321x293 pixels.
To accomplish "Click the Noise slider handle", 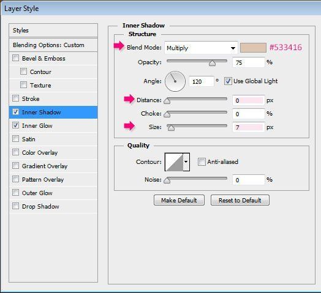I will [x=167, y=180].
